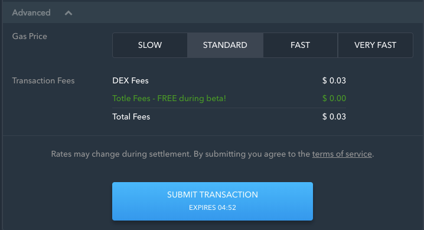
Task: Click the empty Advanced header bar area
Action: 243,13
